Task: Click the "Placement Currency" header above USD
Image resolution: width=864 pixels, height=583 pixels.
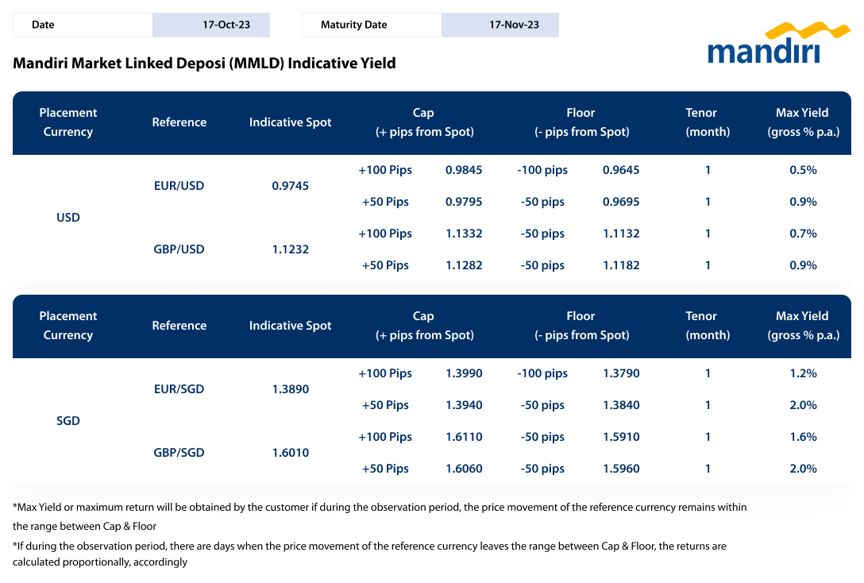Action: 68,122
